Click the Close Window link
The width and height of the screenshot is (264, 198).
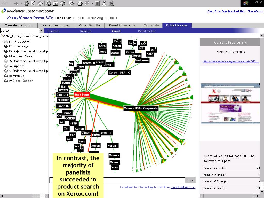[x=255, y=11]
